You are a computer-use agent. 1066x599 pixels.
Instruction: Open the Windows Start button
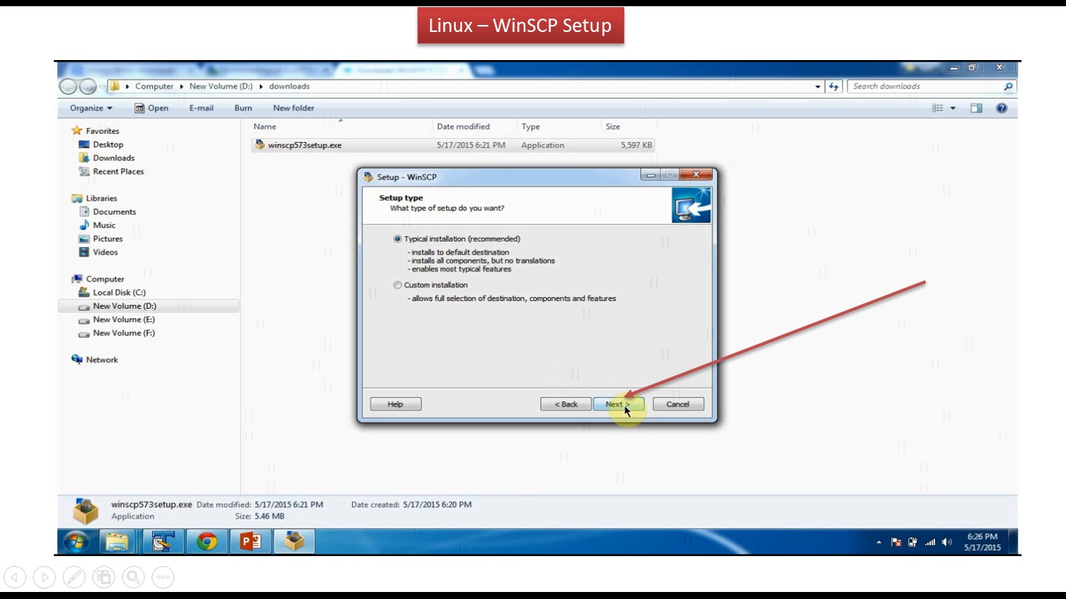pos(76,541)
